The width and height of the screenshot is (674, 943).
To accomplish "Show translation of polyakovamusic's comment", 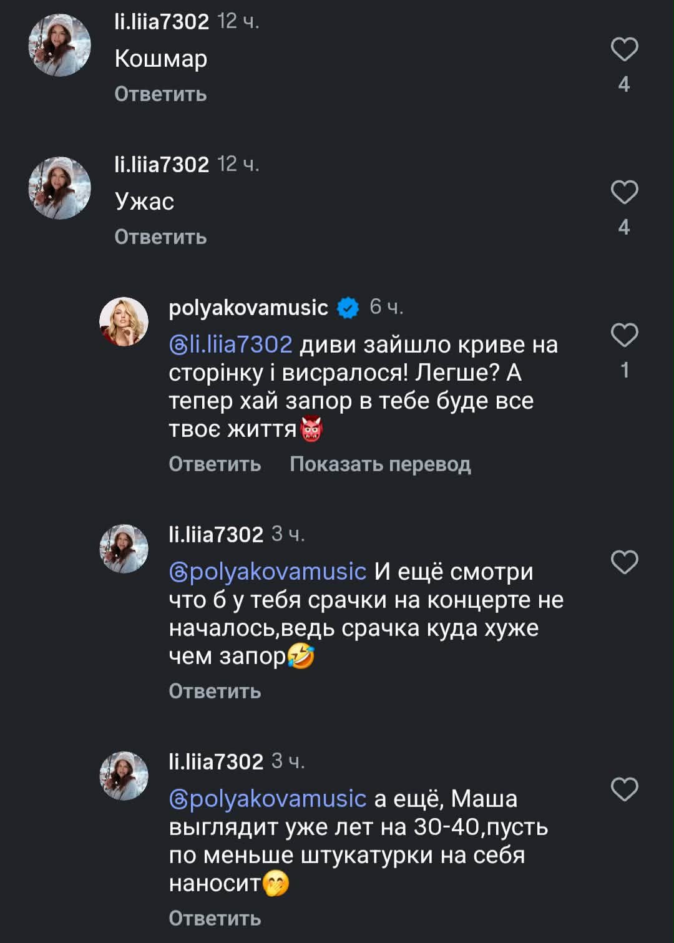I will 380,464.
